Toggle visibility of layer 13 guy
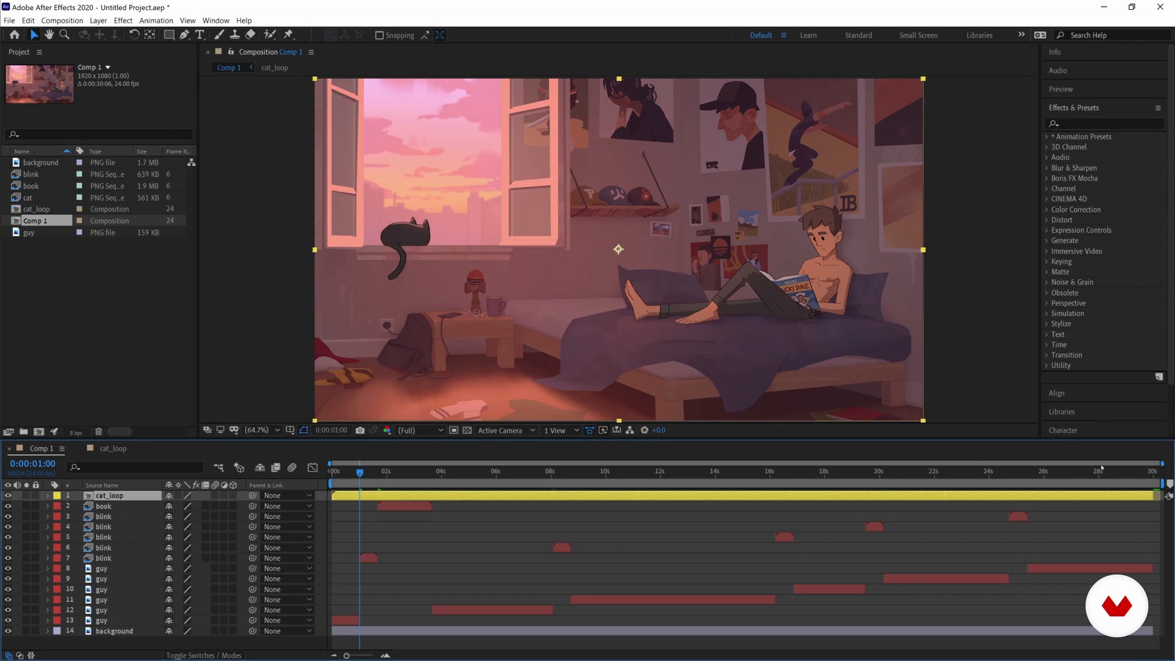The width and height of the screenshot is (1175, 661). (8, 621)
